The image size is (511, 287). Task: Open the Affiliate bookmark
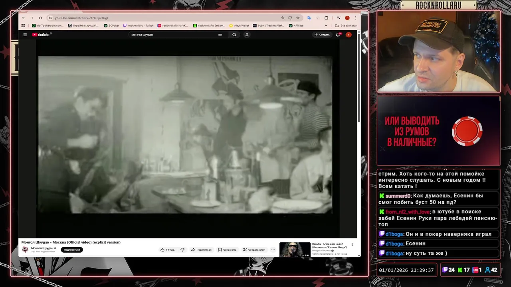pos(296,26)
